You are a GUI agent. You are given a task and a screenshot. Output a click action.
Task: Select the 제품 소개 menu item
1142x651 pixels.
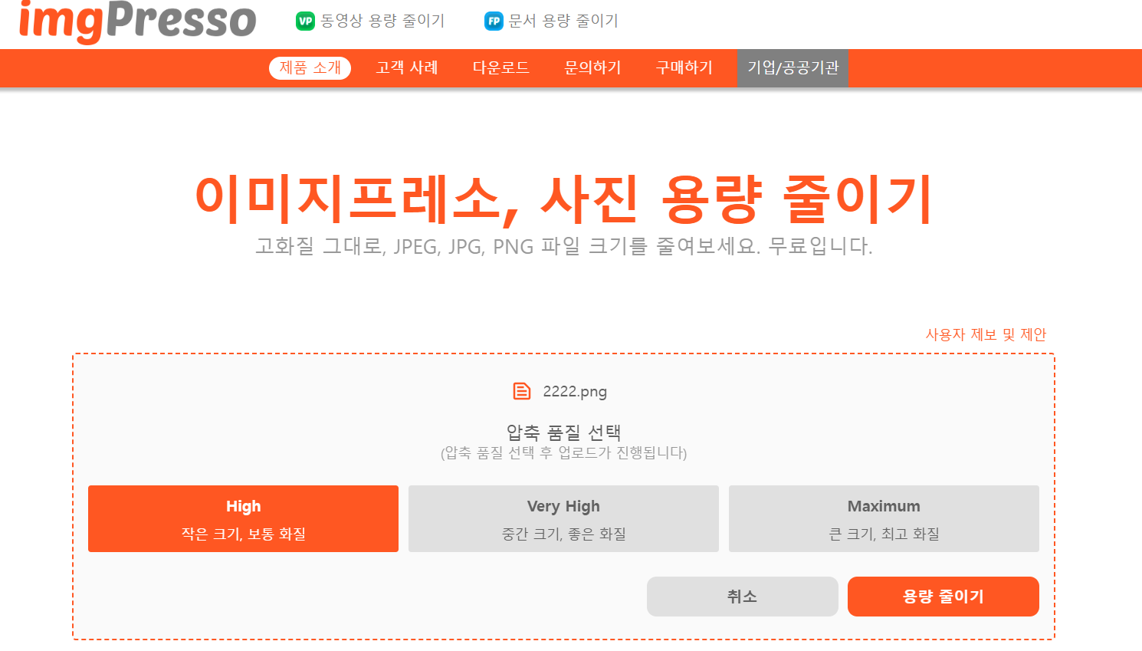[310, 67]
